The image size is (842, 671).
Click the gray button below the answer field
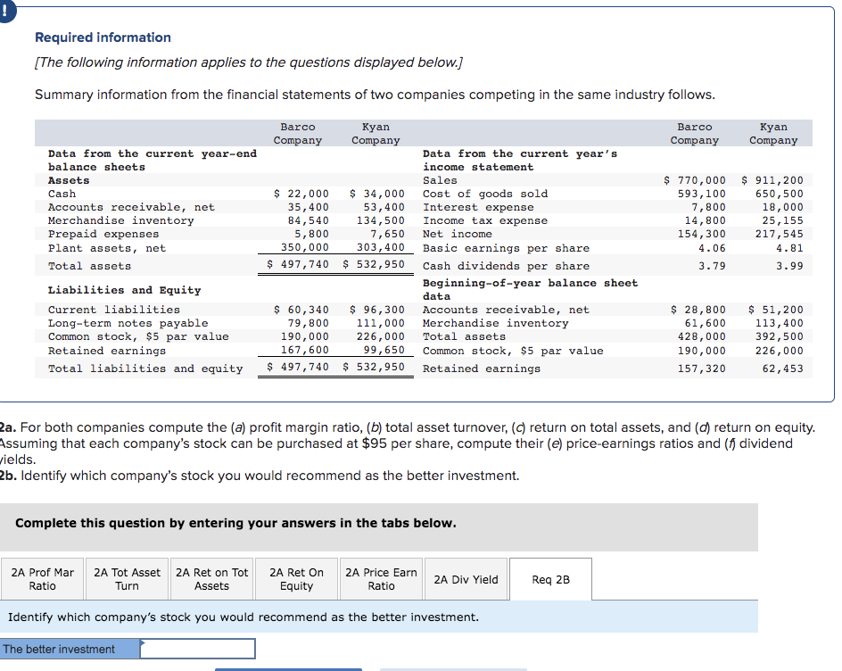pyautogui.click(x=453, y=669)
